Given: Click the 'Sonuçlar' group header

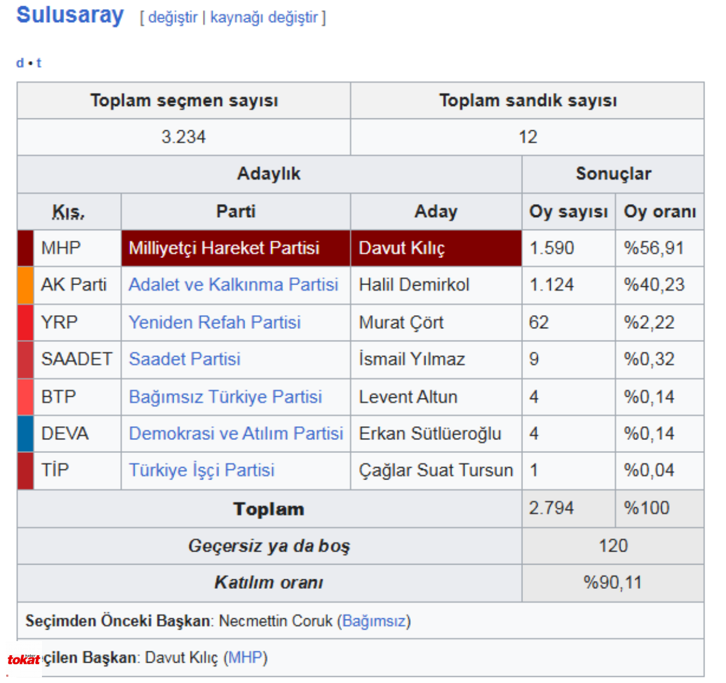Looking at the screenshot, I should click(613, 173).
